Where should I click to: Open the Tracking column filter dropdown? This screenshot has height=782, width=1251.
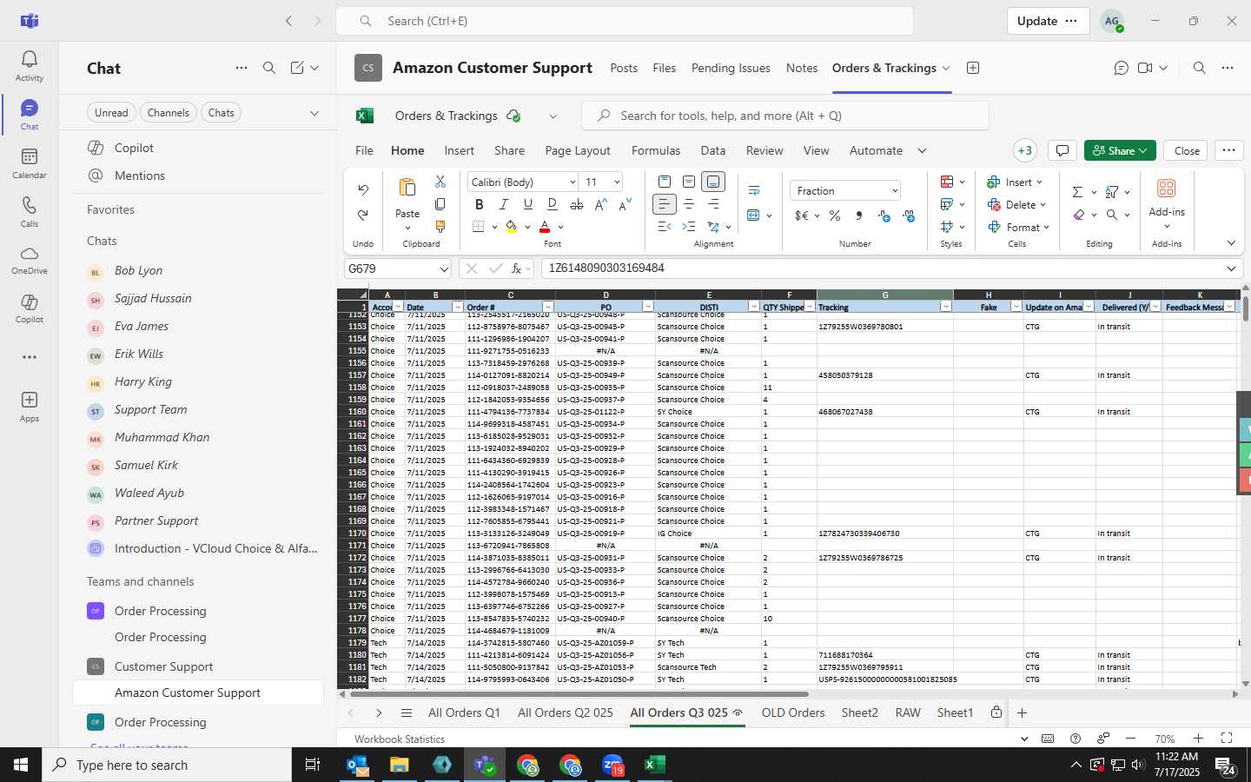pyautogui.click(x=945, y=307)
